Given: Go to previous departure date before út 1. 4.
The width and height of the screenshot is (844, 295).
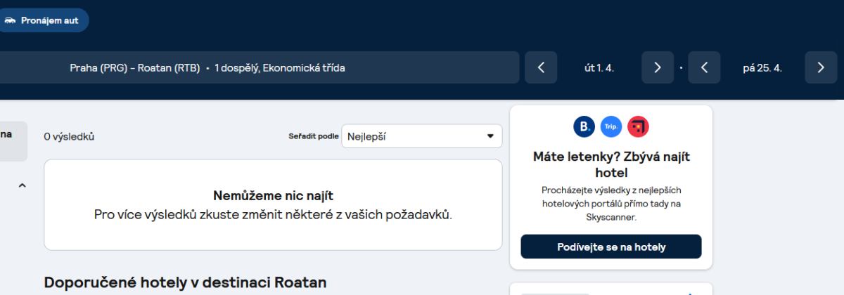Looking at the screenshot, I should pyautogui.click(x=541, y=67).
